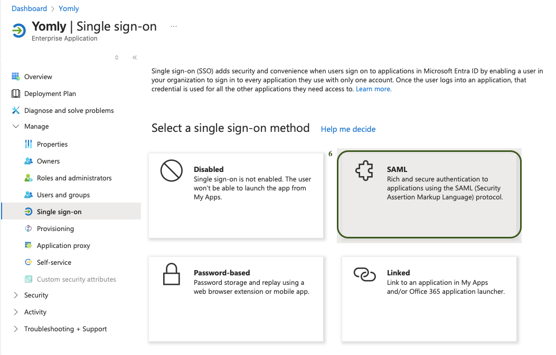This screenshot has height=355, width=556.
Task: Choose the SAML sign-on method card
Action: pos(429,194)
